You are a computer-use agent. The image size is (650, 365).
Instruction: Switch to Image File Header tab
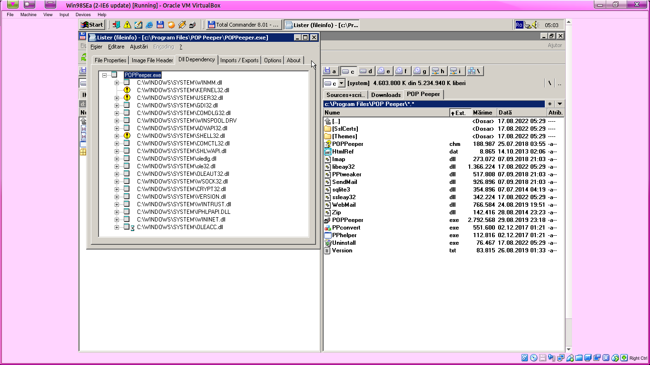click(x=152, y=60)
